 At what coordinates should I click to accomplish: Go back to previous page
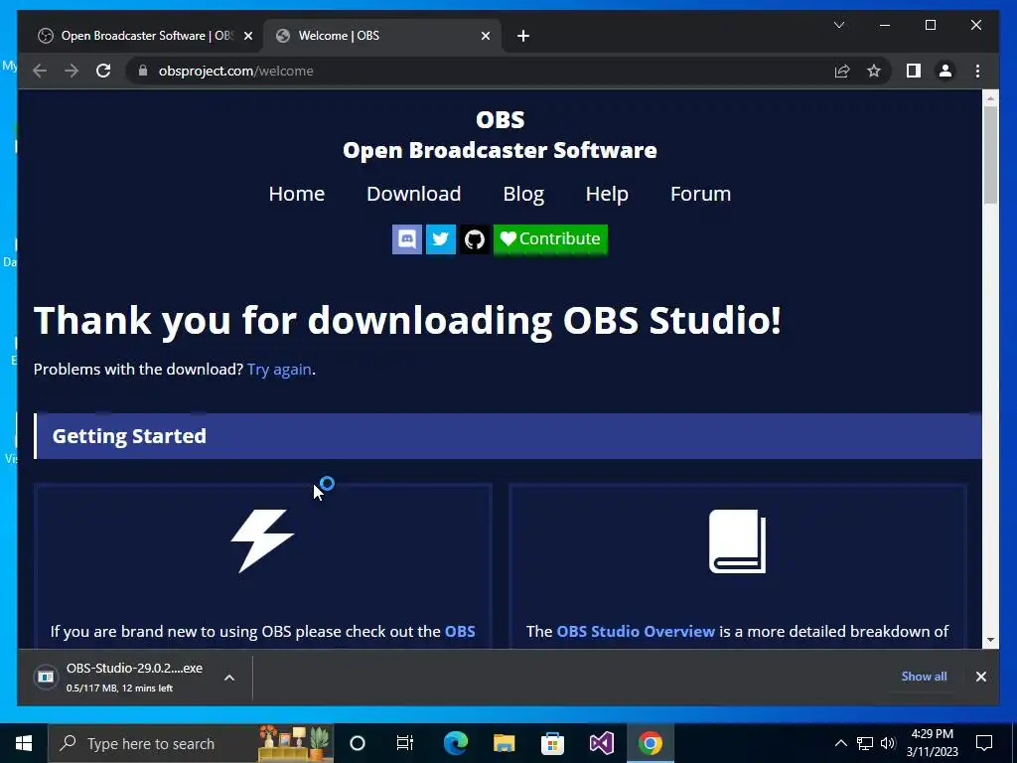40,71
